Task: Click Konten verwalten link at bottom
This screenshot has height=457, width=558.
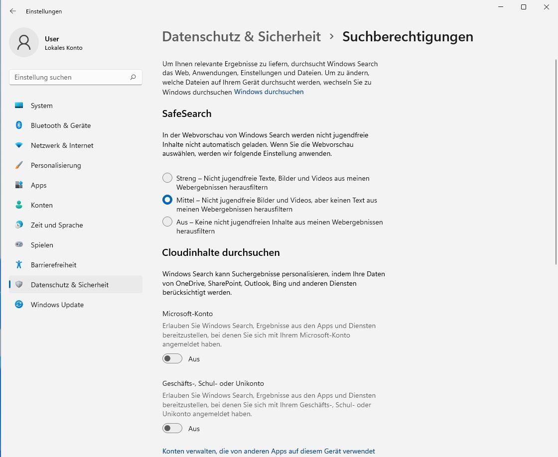Action: coord(269,451)
